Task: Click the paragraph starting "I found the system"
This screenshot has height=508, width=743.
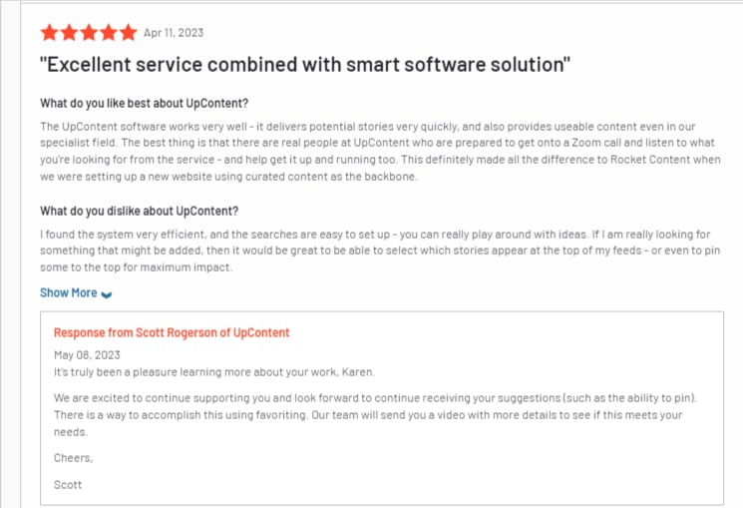Action: [x=380, y=251]
